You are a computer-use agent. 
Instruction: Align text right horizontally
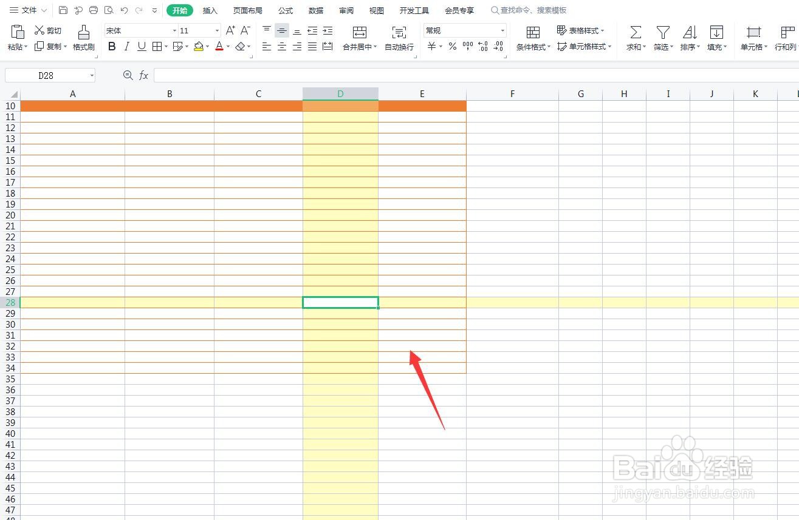click(297, 47)
